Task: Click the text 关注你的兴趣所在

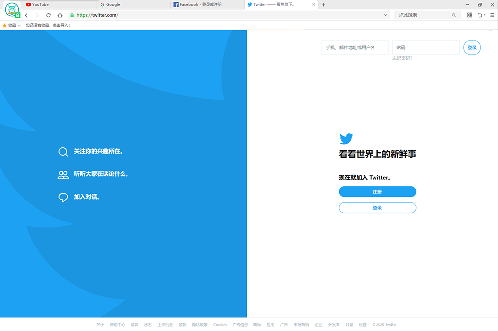Action: coord(98,151)
